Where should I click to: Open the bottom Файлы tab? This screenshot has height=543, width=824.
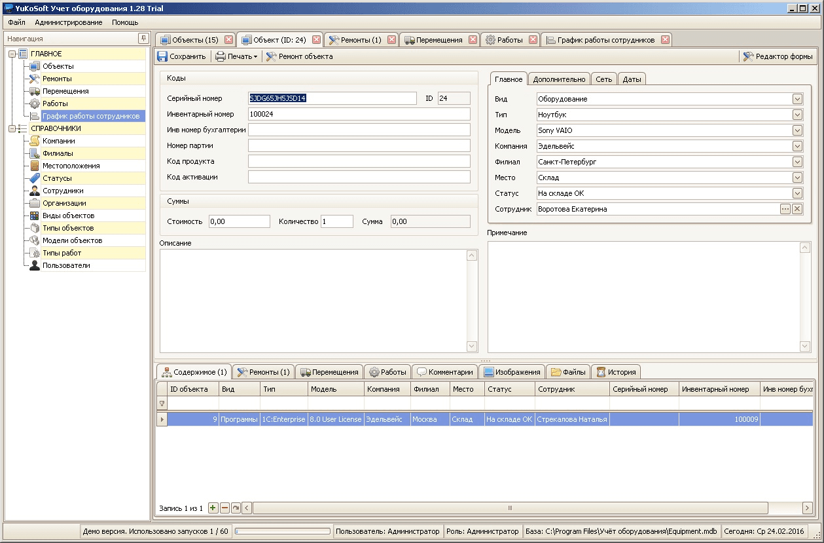pyautogui.click(x=568, y=372)
